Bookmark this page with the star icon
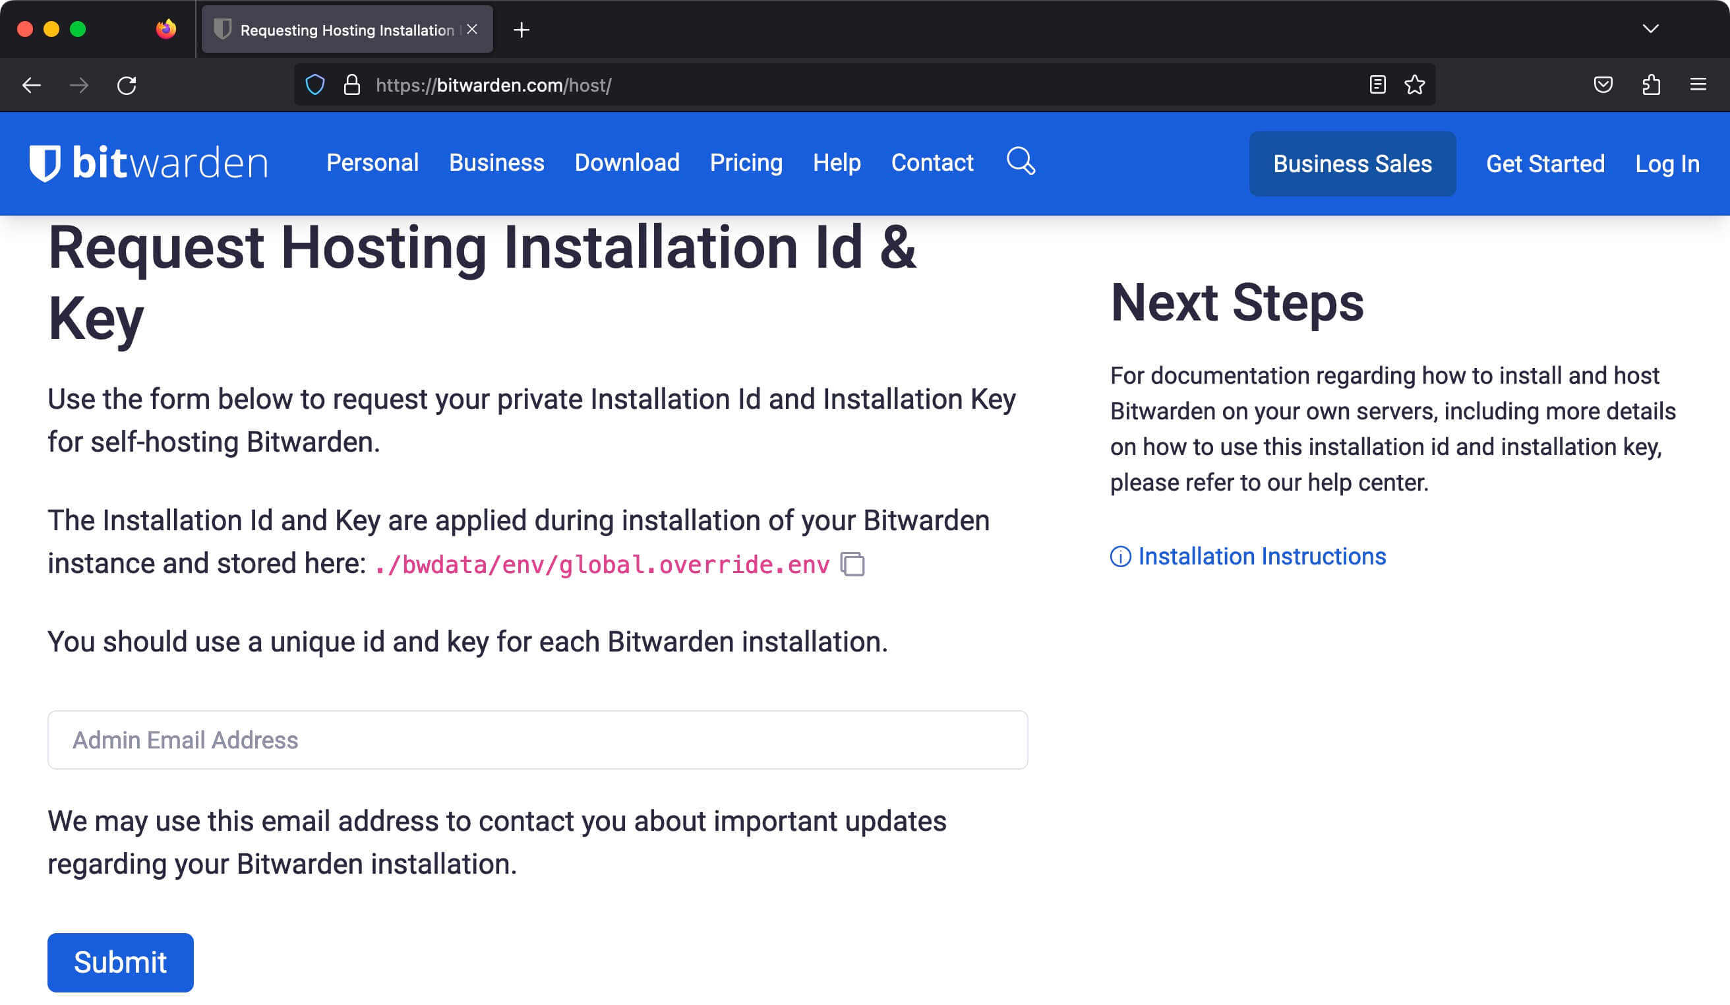Image resolution: width=1730 pixels, height=1005 pixels. click(x=1415, y=85)
